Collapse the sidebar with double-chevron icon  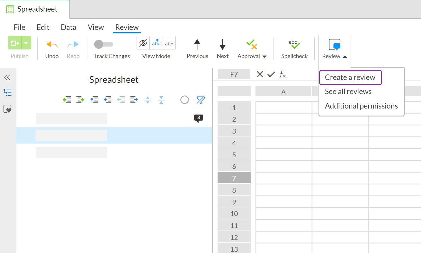(7, 77)
